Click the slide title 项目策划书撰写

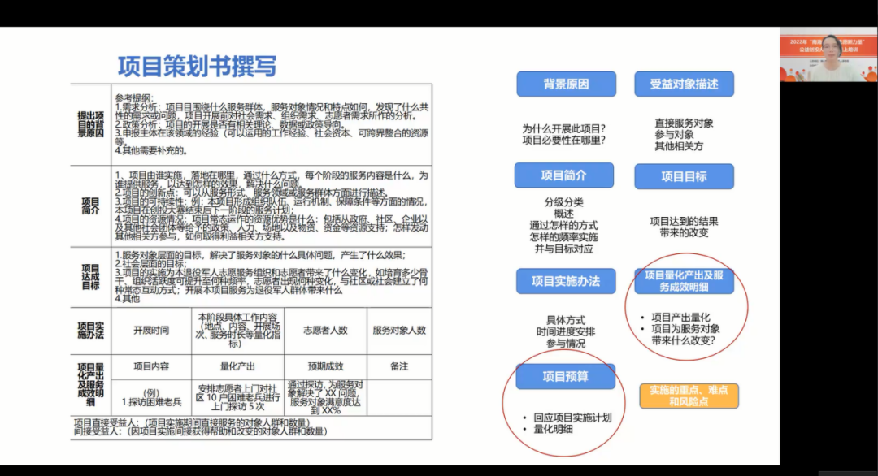pos(197,66)
